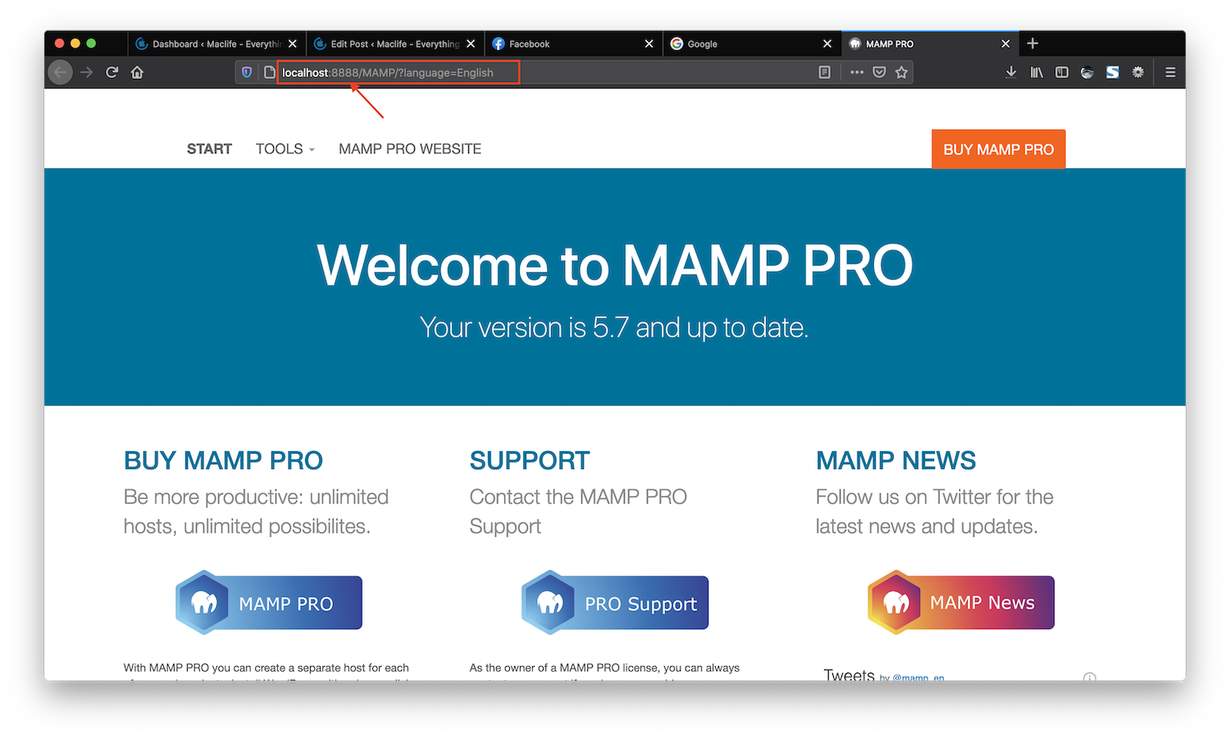Save the page to Pocket
Screen dimensions: 1230x739
click(x=878, y=72)
